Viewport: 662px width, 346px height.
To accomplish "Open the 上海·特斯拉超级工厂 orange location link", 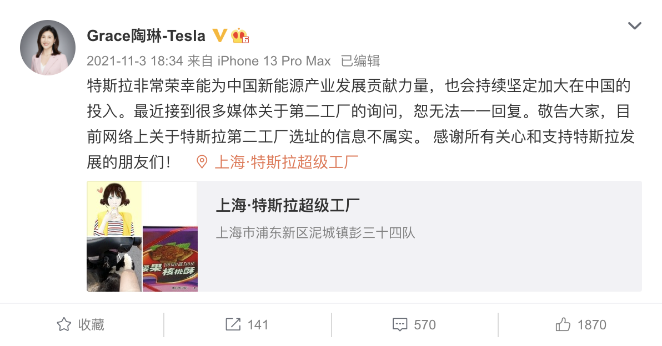I will (x=287, y=162).
